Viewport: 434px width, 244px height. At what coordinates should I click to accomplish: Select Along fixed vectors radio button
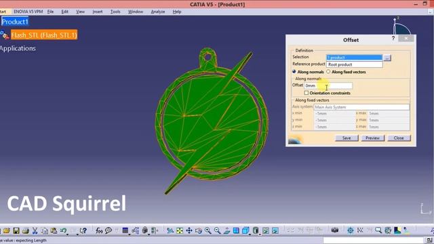pyautogui.click(x=328, y=72)
